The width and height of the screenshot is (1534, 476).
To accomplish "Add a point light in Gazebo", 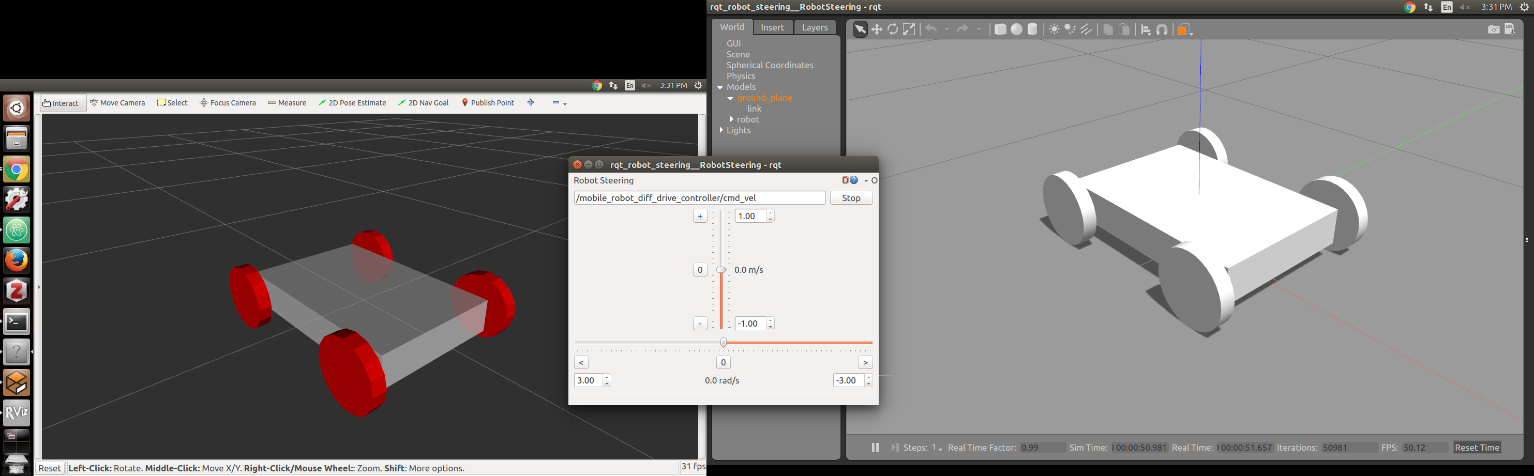I will click(x=1054, y=29).
